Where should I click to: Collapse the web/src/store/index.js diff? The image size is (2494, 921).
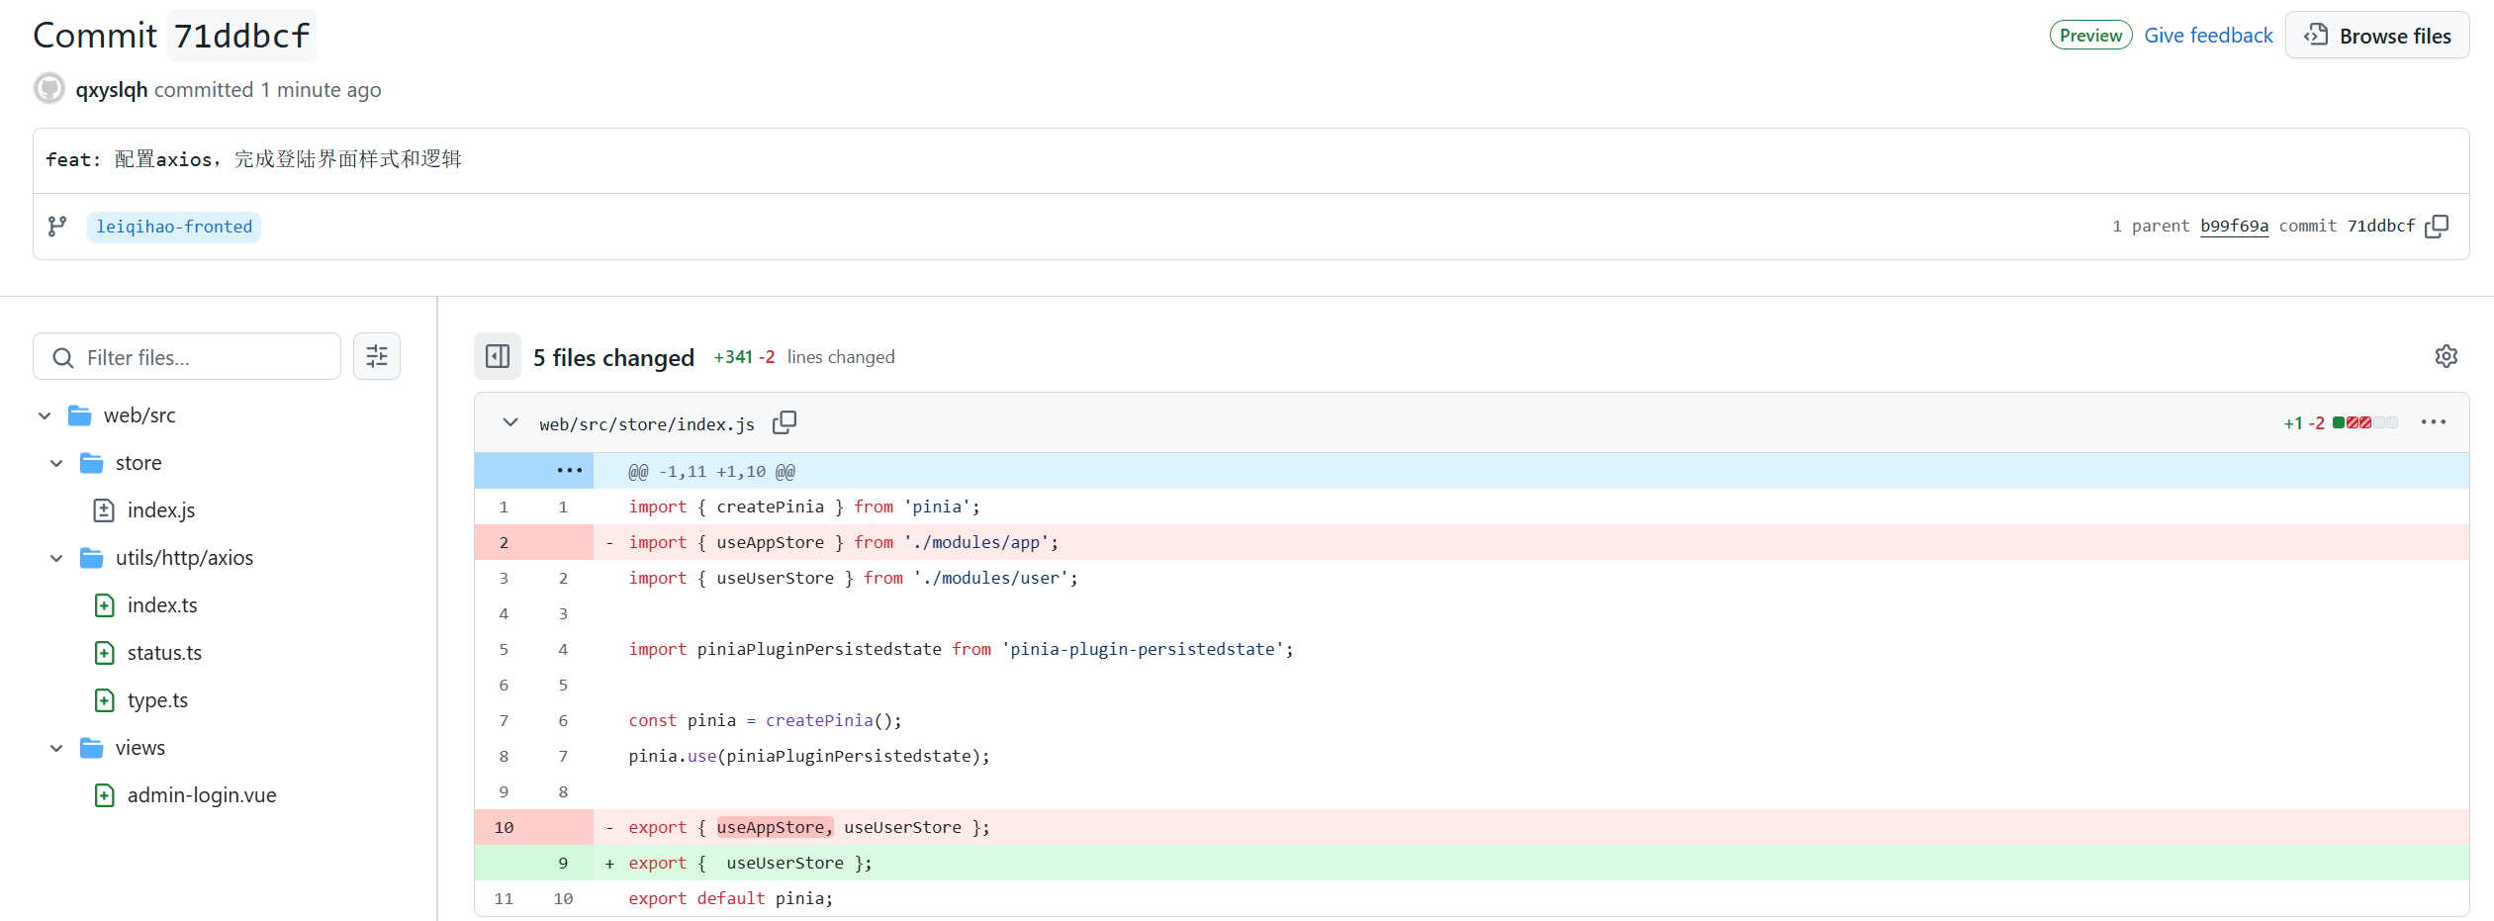(x=510, y=422)
